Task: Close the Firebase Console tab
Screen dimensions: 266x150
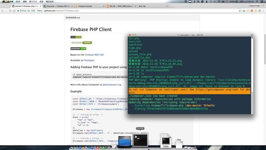Action: pos(103,6)
